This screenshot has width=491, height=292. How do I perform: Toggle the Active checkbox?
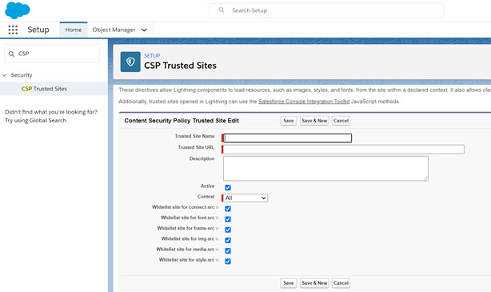[x=228, y=187]
